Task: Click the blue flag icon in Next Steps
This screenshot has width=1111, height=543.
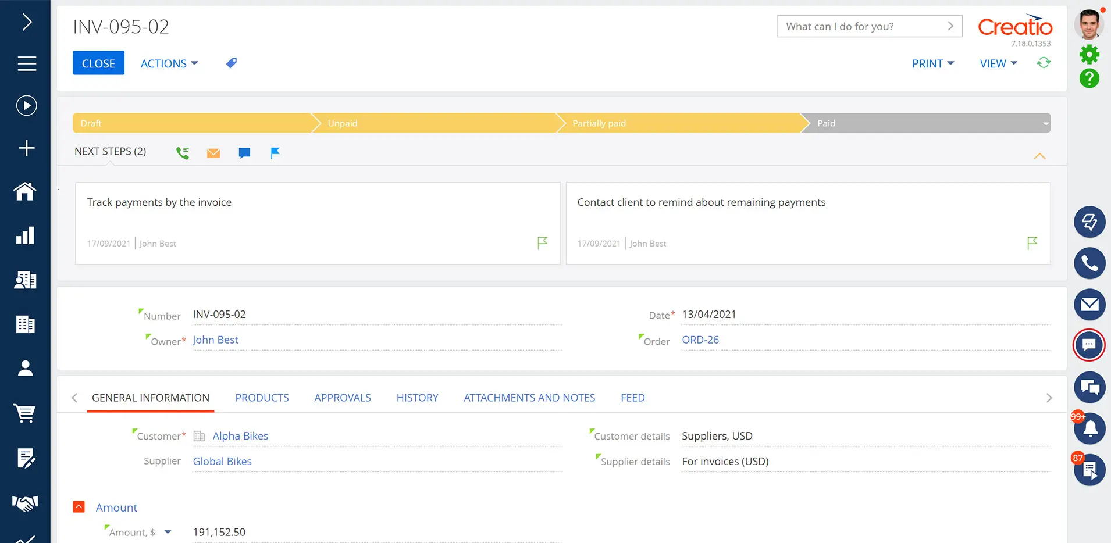Action: pos(275,153)
